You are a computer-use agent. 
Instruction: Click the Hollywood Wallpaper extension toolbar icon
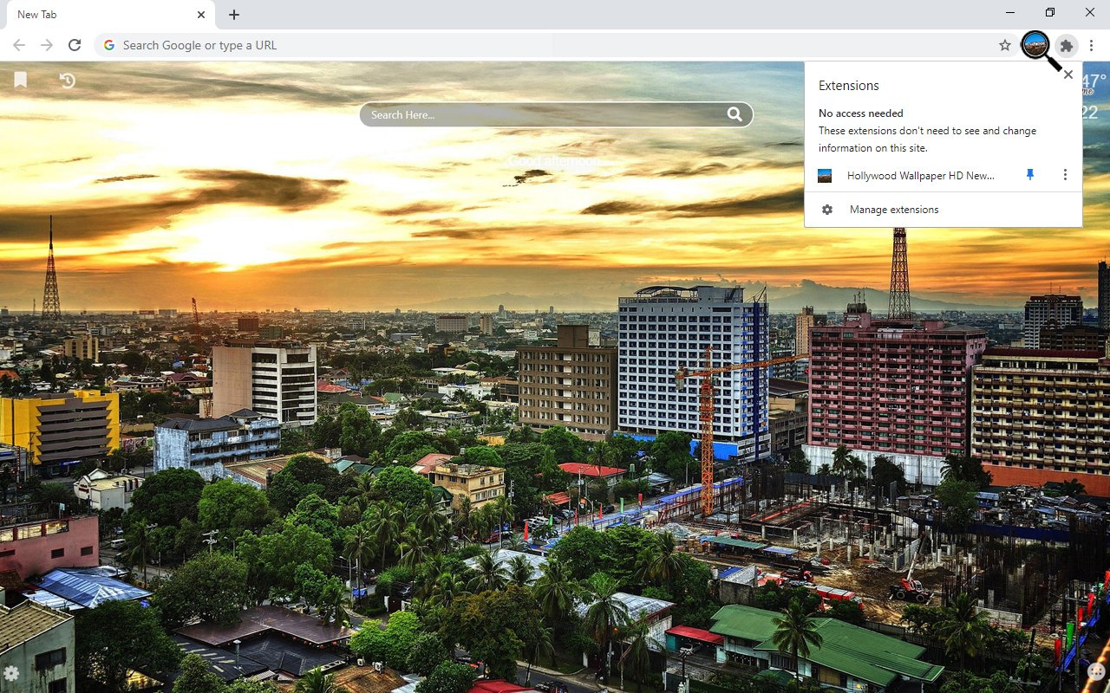click(1035, 45)
